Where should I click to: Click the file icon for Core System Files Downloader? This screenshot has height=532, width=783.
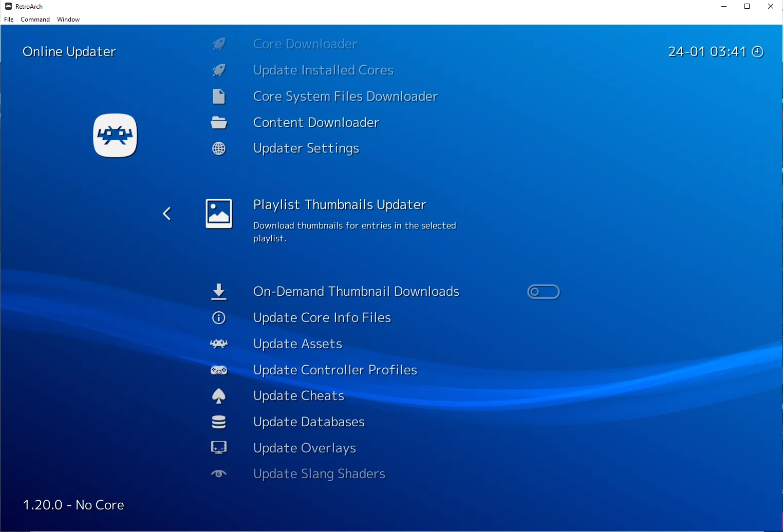[x=219, y=97]
